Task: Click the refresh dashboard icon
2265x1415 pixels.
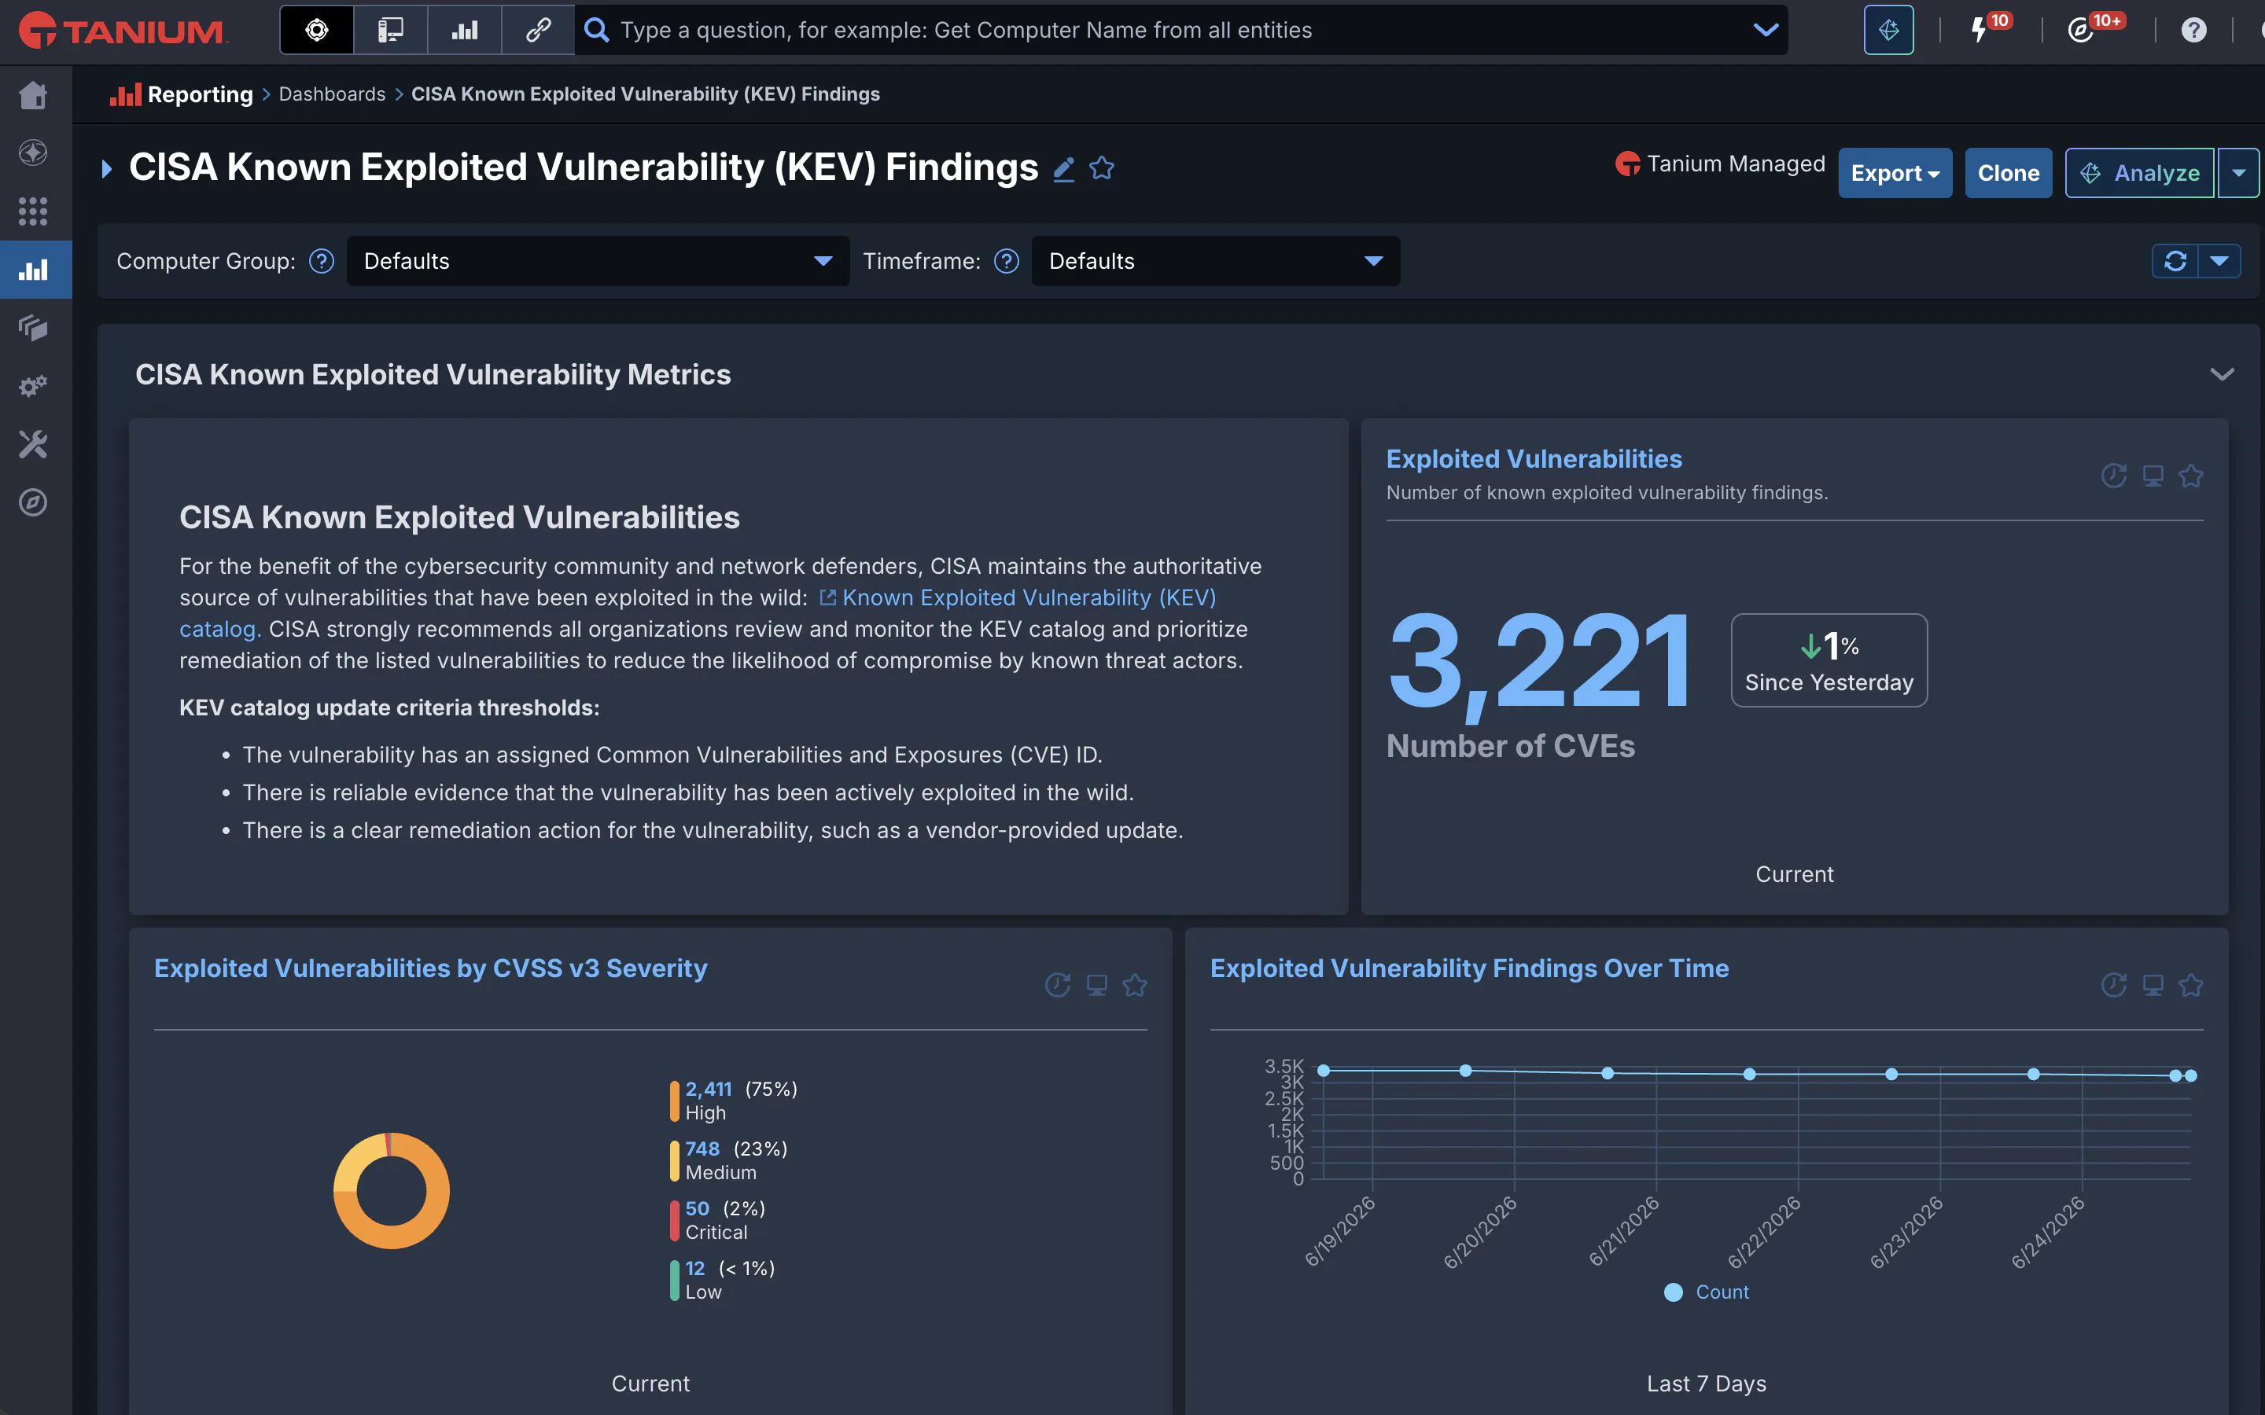Action: (2175, 261)
